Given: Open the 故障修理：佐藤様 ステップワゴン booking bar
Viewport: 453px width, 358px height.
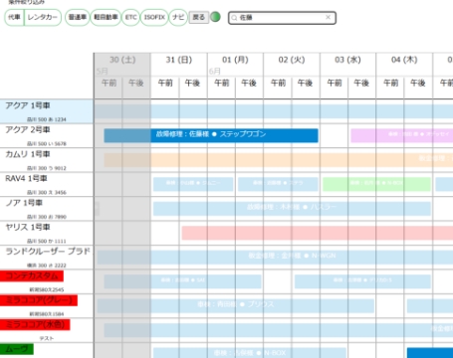Looking at the screenshot, I should point(211,135).
